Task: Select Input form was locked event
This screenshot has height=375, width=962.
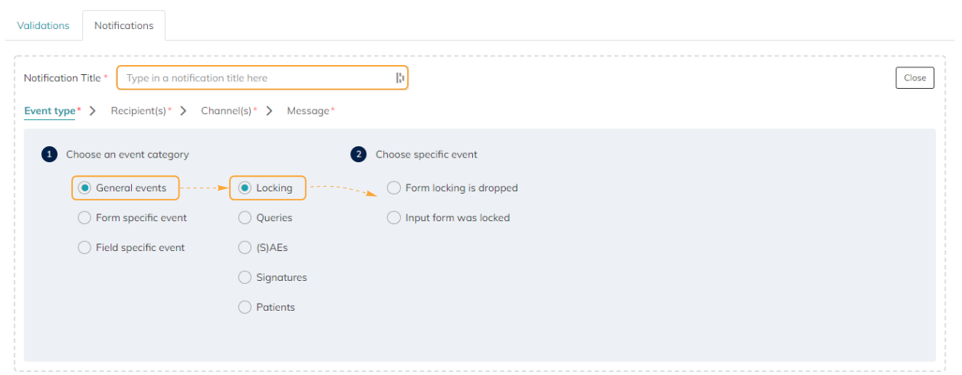Action: point(394,217)
